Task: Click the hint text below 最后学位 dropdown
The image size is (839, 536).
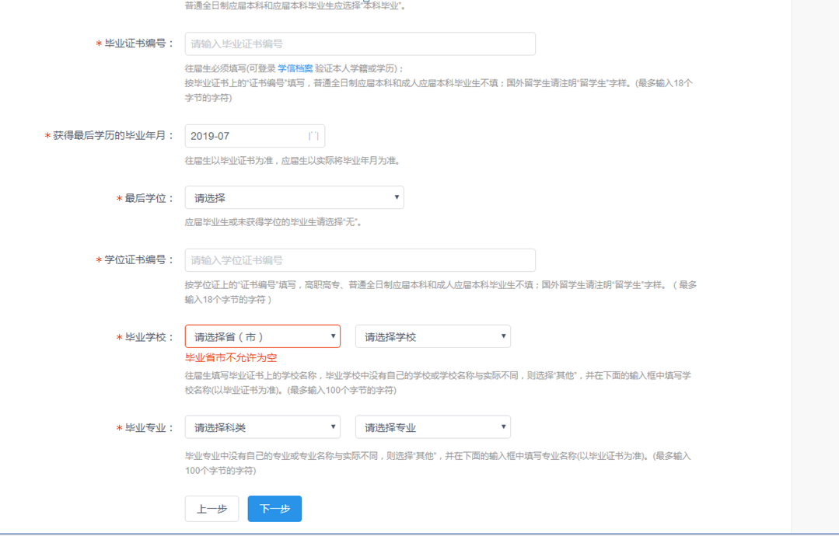Action: tap(273, 222)
